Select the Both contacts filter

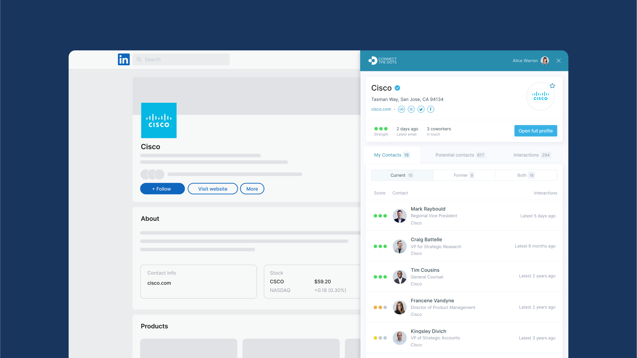coord(526,175)
